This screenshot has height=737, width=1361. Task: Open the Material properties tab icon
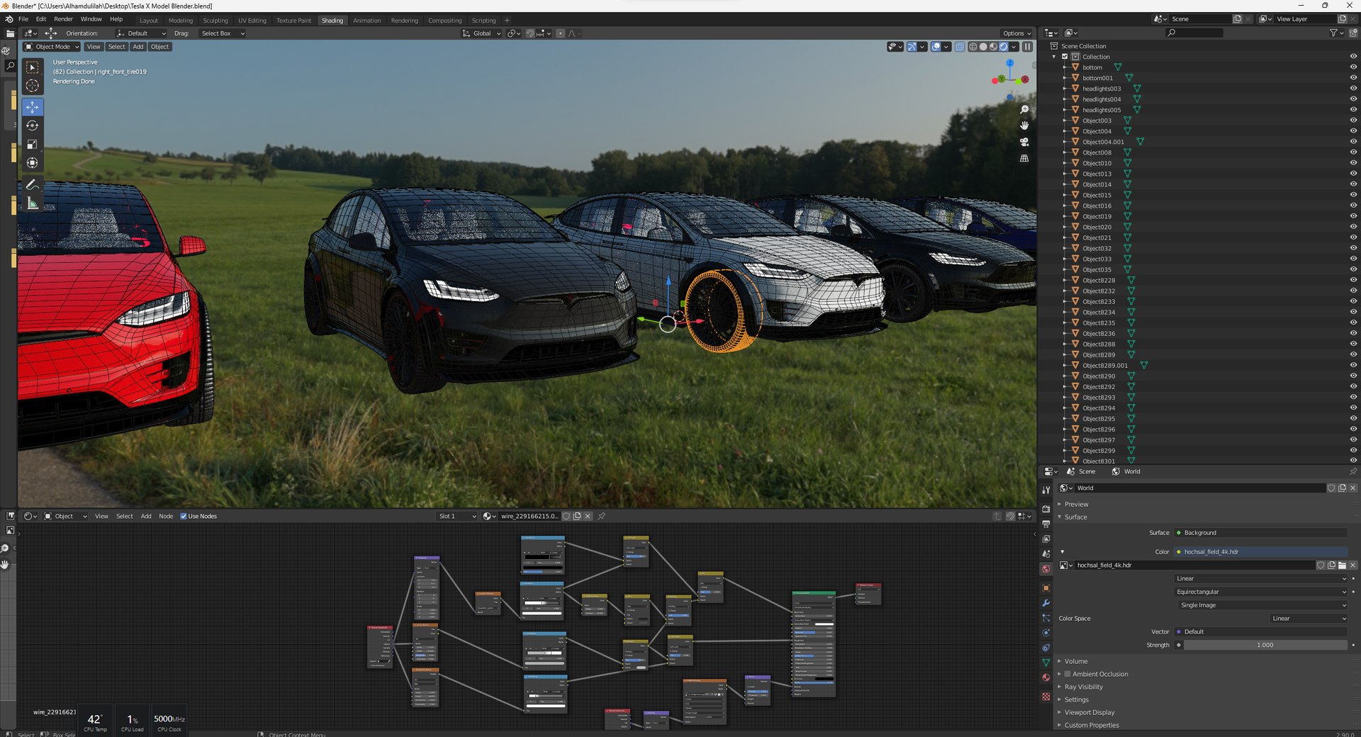pyautogui.click(x=1046, y=677)
